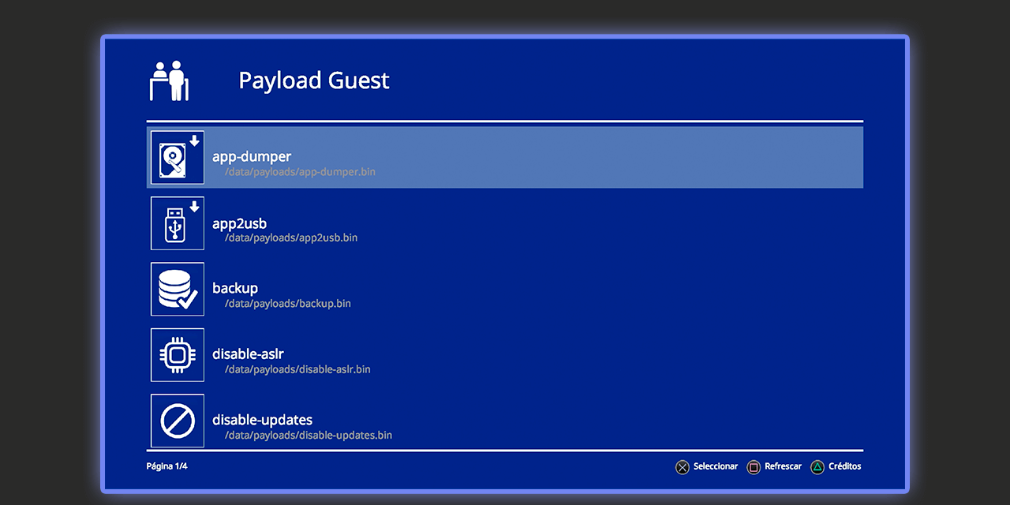
Task: Select the app-dumper hard drive icon
Action: click(x=178, y=157)
